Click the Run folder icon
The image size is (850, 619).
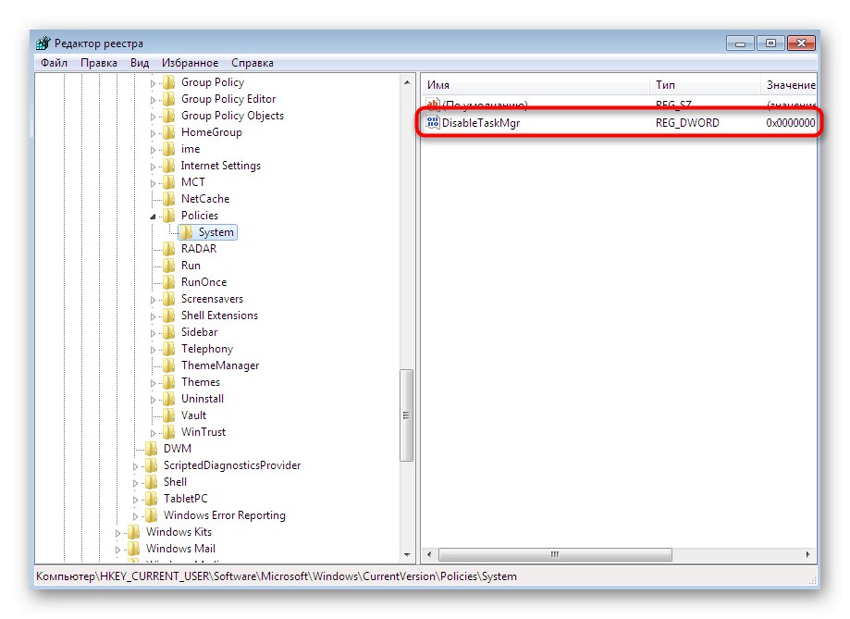169,266
